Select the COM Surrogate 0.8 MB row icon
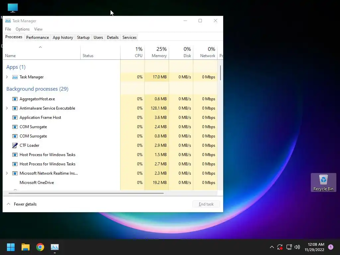The height and width of the screenshot is (255, 340). pyautogui.click(x=15, y=136)
